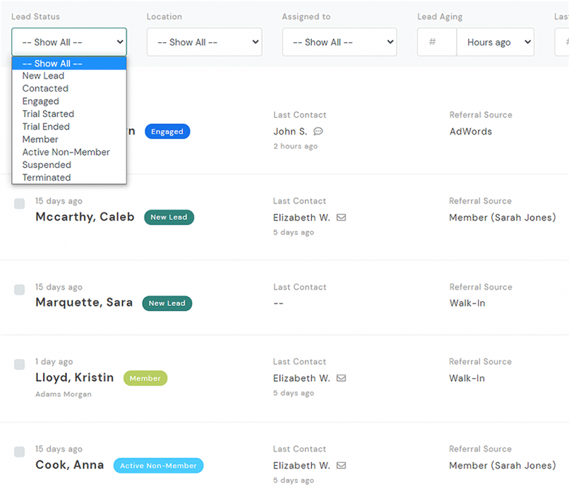Select Trial Started option
This screenshot has width=569, height=496.
[x=48, y=114]
